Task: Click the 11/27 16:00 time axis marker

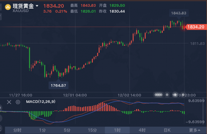Action: pyautogui.click(x=21, y=95)
